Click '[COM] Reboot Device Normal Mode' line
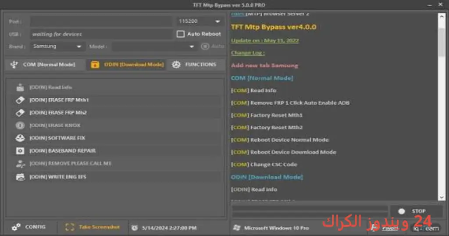Viewport: 449px width, 236px height. (x=280, y=140)
